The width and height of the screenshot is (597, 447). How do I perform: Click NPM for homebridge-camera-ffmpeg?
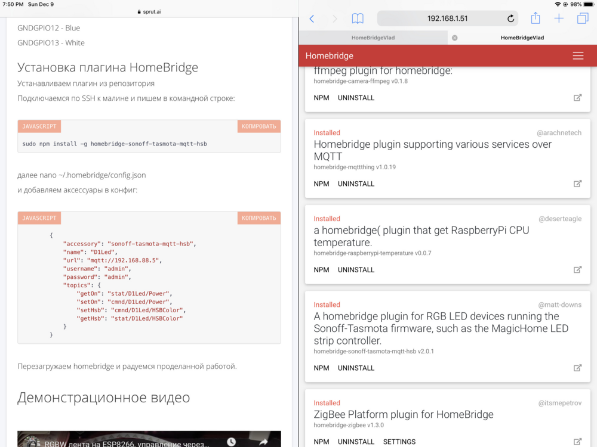[x=321, y=98]
